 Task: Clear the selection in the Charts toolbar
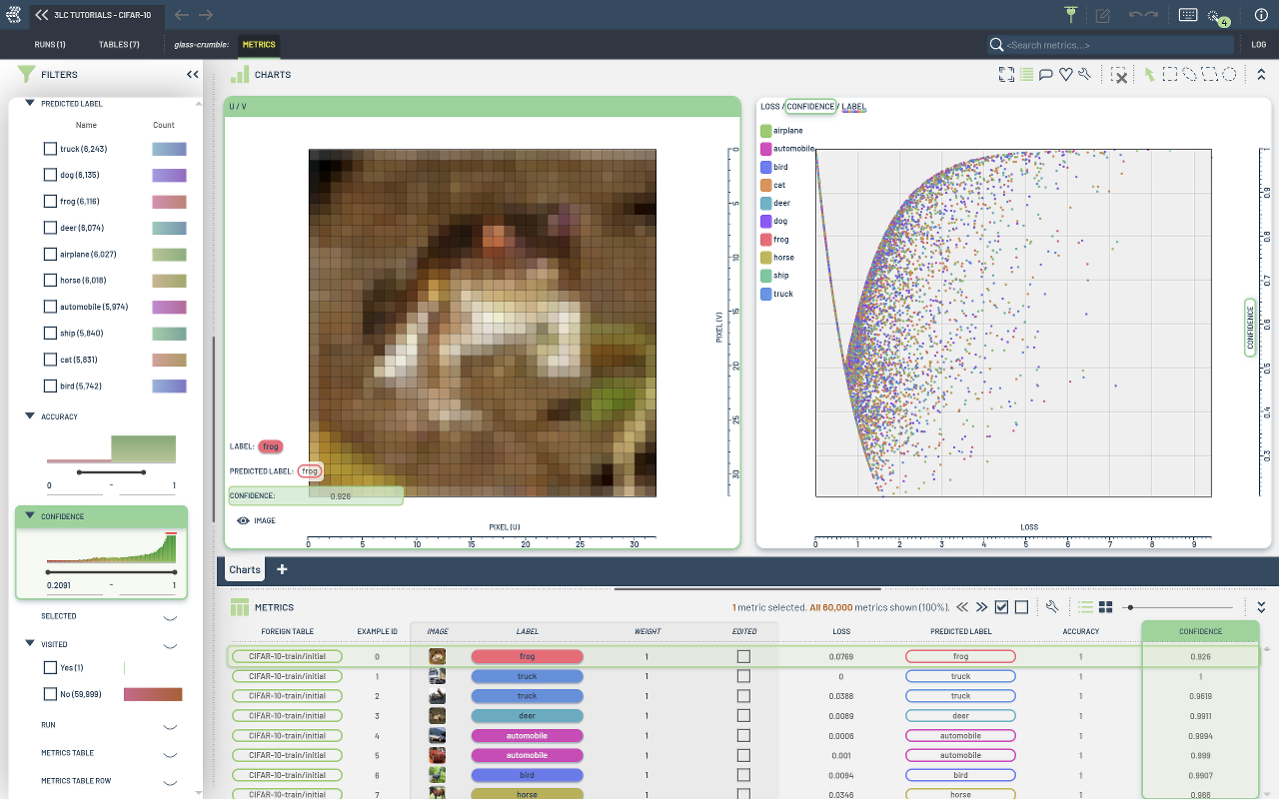[1119, 75]
